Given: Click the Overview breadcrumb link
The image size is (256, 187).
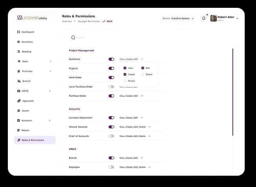Looking at the screenshot, I should click(x=67, y=21).
